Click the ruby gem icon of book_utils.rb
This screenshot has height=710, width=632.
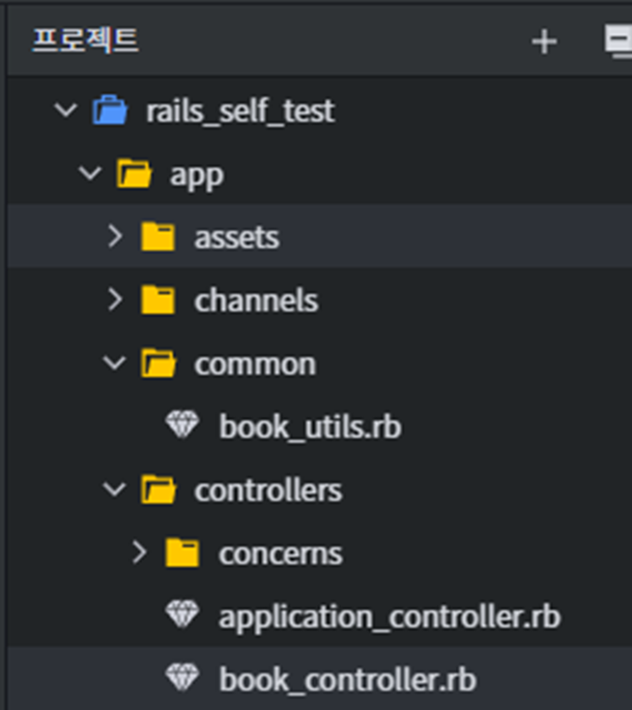coord(182,425)
